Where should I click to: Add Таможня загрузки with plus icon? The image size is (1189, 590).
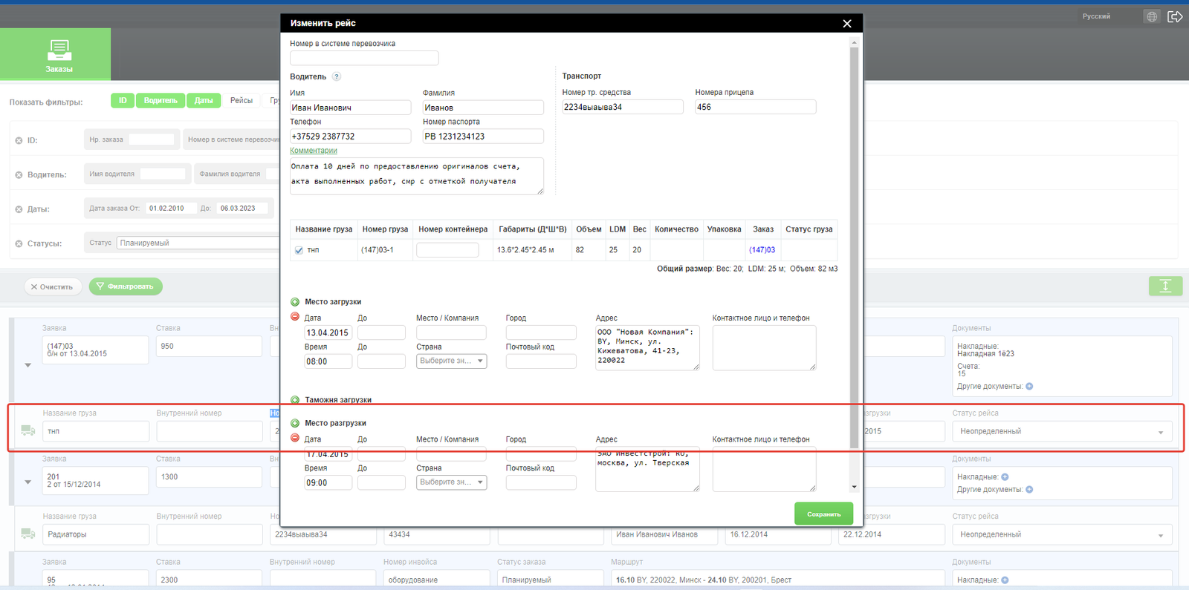[295, 400]
